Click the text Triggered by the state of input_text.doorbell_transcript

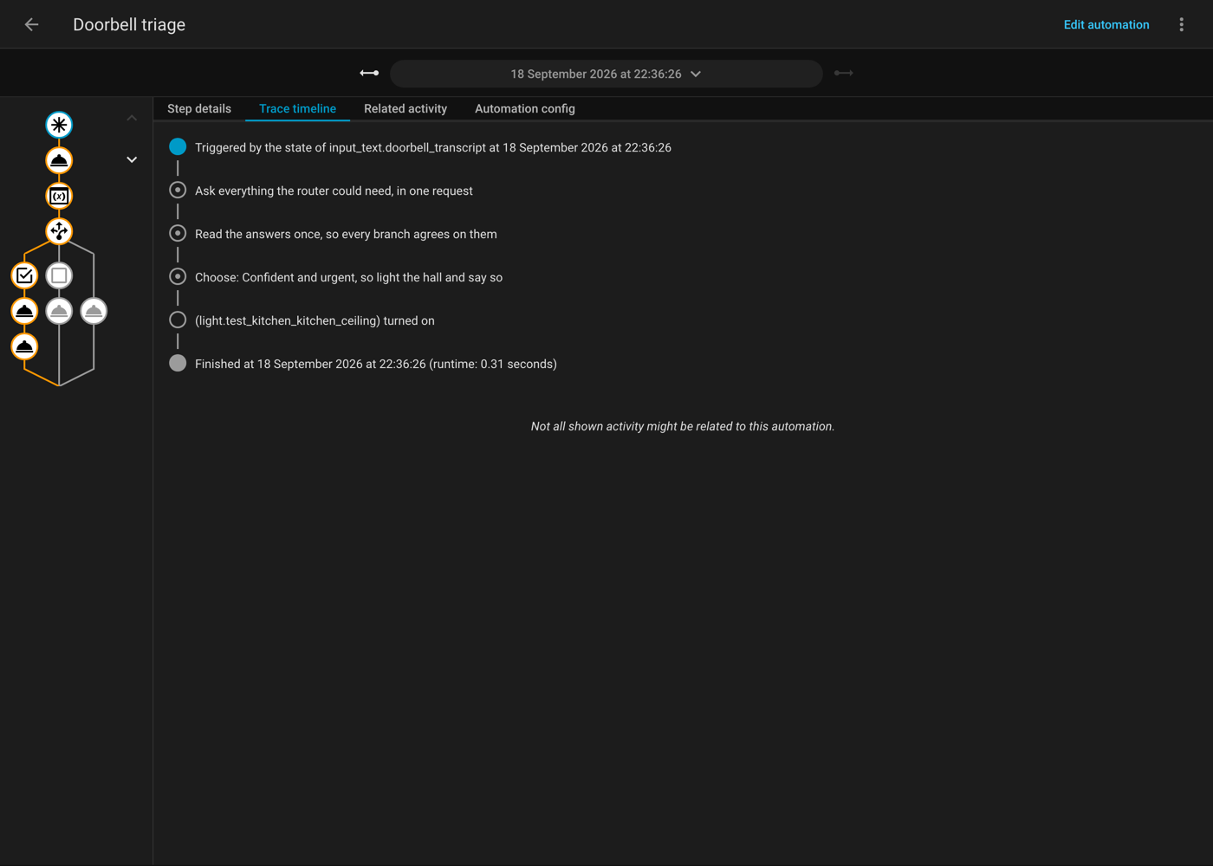coord(433,148)
